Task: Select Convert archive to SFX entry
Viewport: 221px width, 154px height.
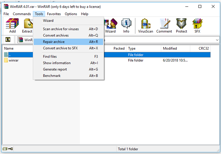Action: 60,48
